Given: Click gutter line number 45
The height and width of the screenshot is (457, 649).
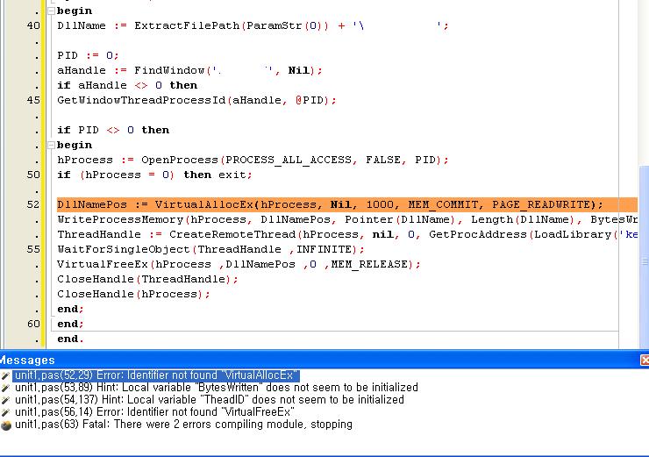Looking at the screenshot, I should 33,100.
